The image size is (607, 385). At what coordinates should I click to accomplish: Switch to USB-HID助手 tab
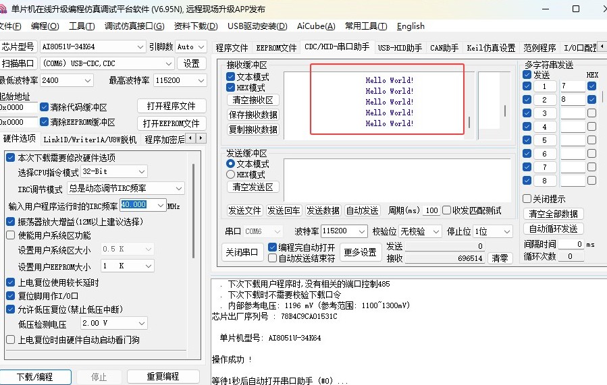point(400,48)
